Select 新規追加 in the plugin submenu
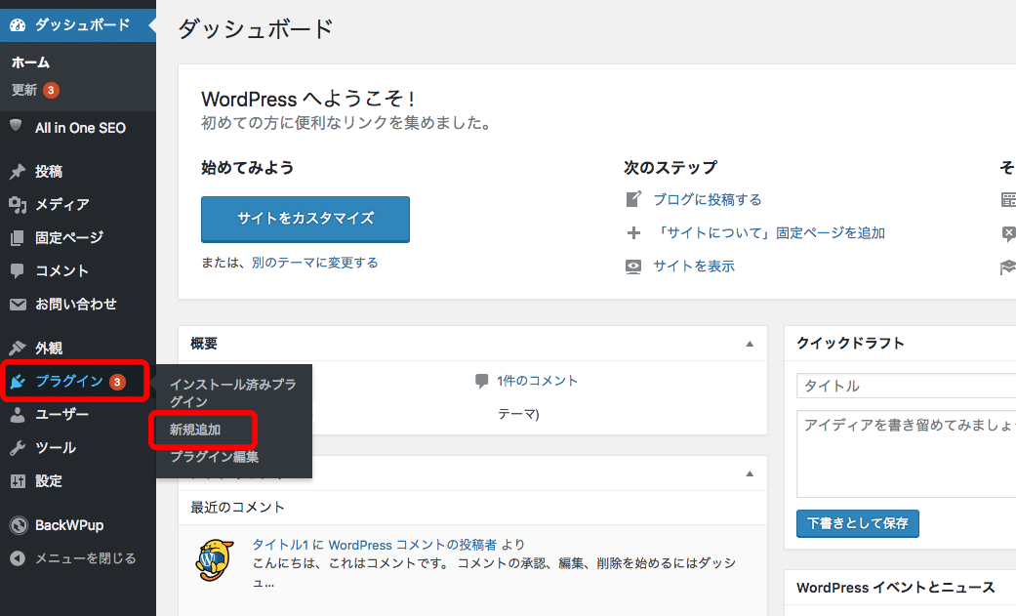This screenshot has height=616, width=1016. pos(195,430)
